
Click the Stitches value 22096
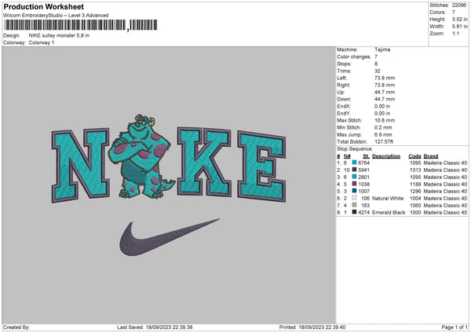(459, 5)
